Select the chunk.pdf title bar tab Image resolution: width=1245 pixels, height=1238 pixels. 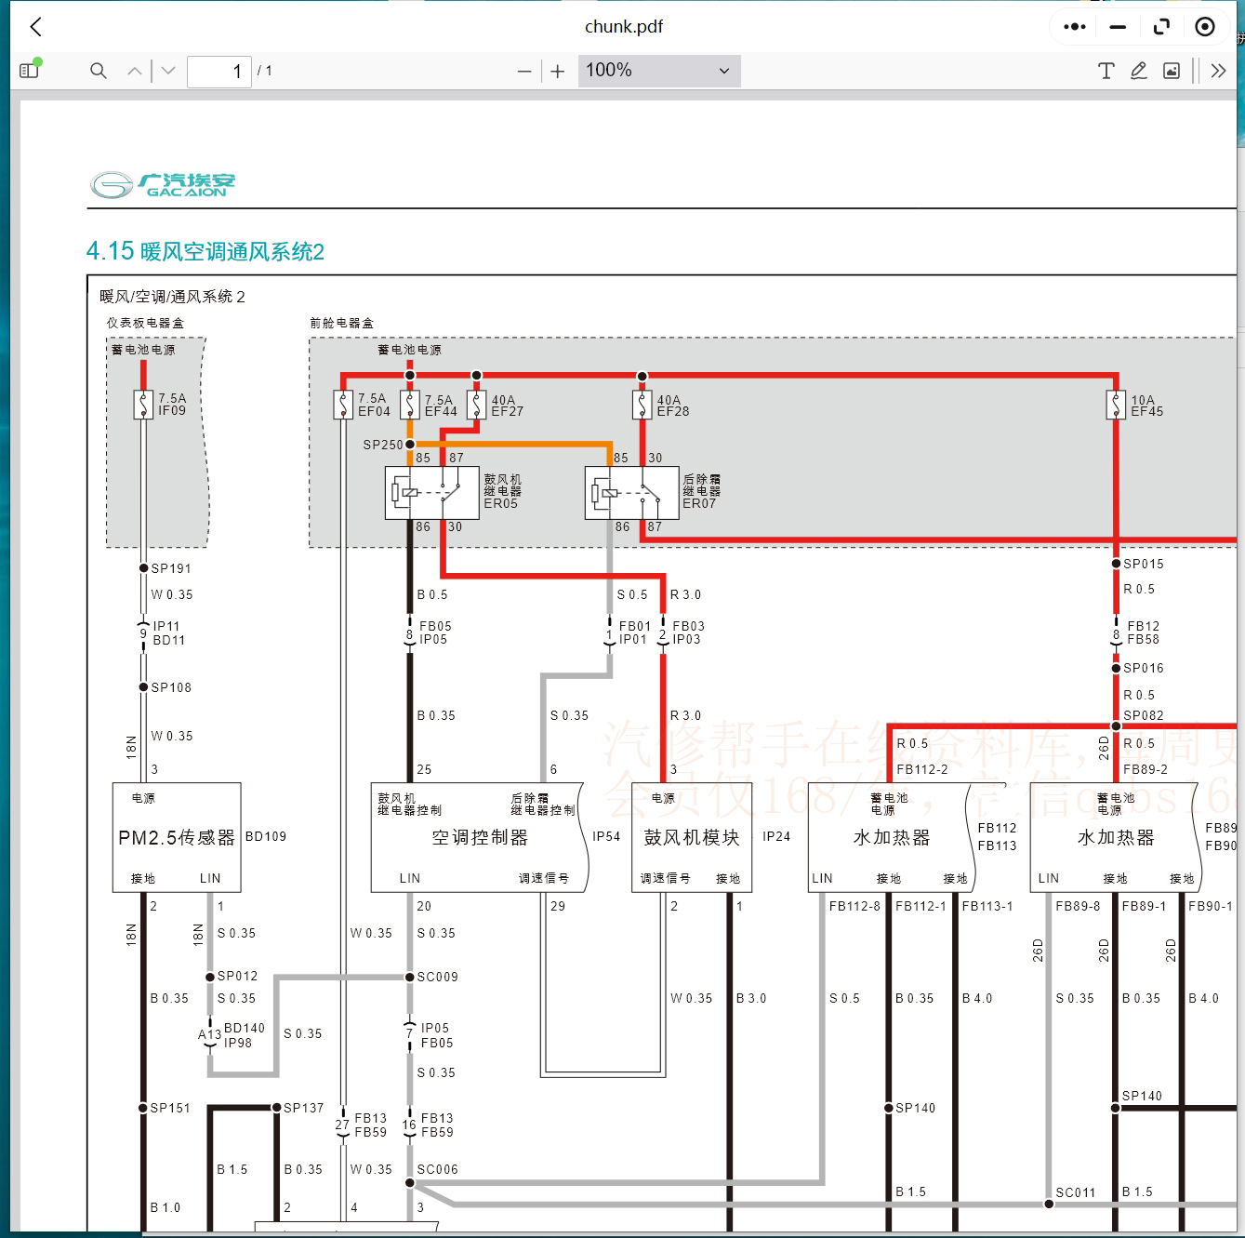pos(624,26)
